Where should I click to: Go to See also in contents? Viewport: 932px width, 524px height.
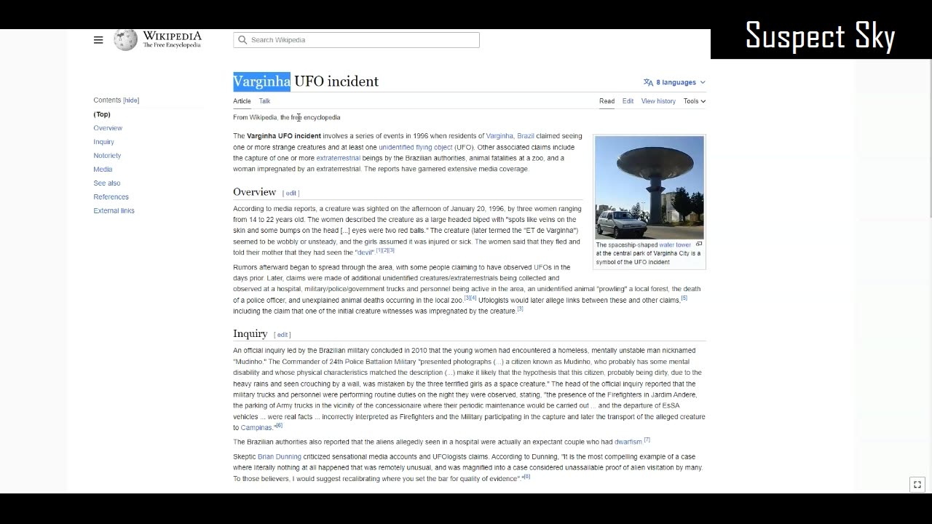pyautogui.click(x=107, y=183)
